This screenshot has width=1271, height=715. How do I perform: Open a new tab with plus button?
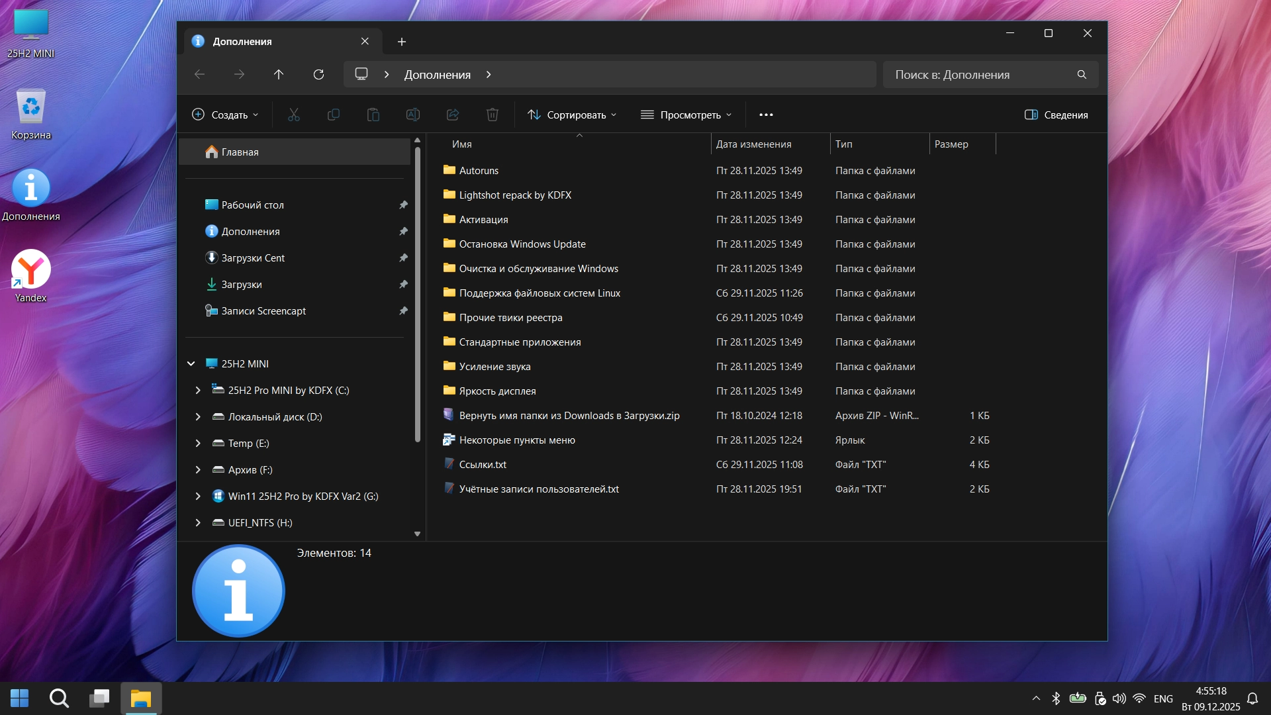click(402, 42)
